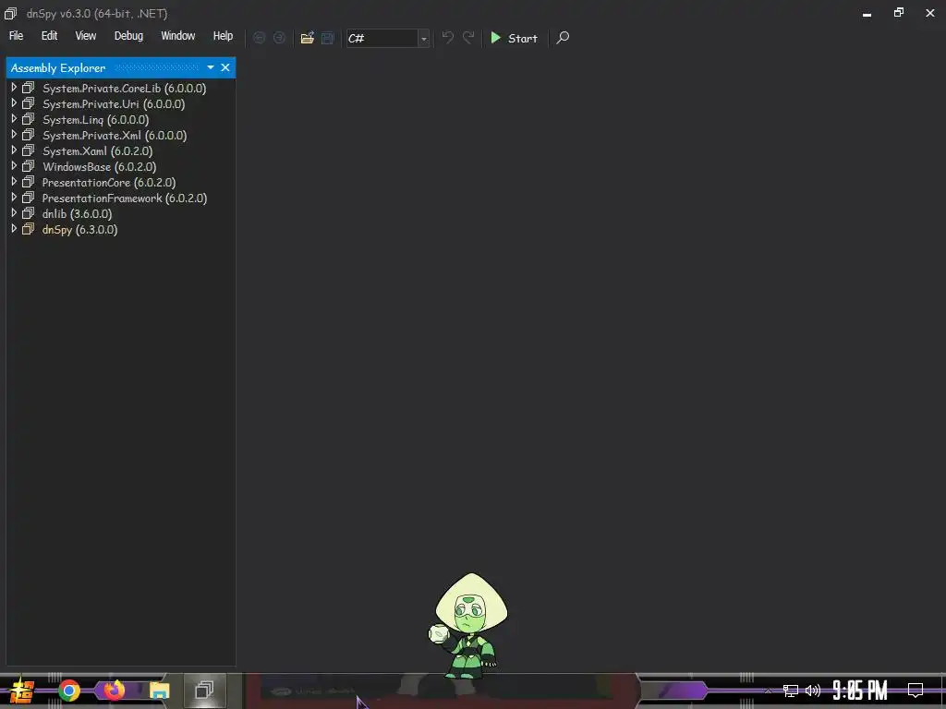This screenshot has height=709, width=946.
Task: Expand the dnSpy assembly node
Action: click(x=14, y=229)
